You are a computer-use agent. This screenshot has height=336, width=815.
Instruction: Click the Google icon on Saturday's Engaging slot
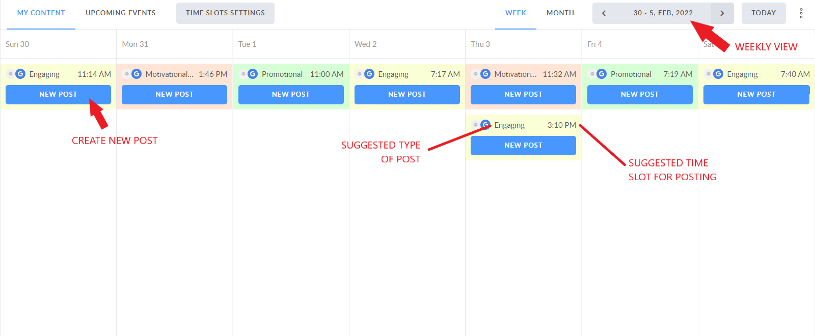718,74
